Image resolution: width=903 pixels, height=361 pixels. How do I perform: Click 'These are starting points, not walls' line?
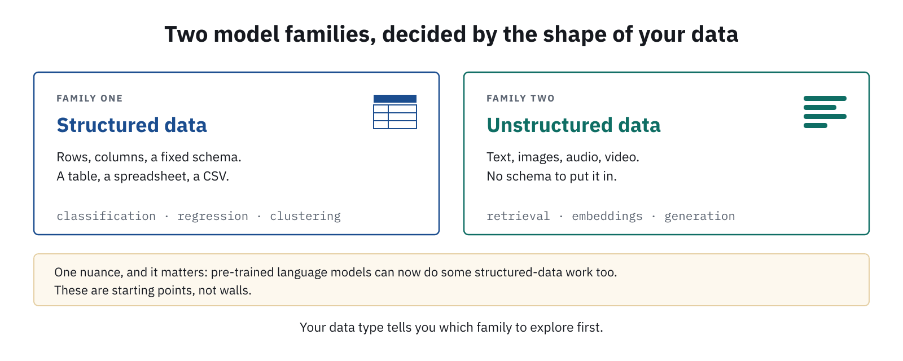click(153, 290)
